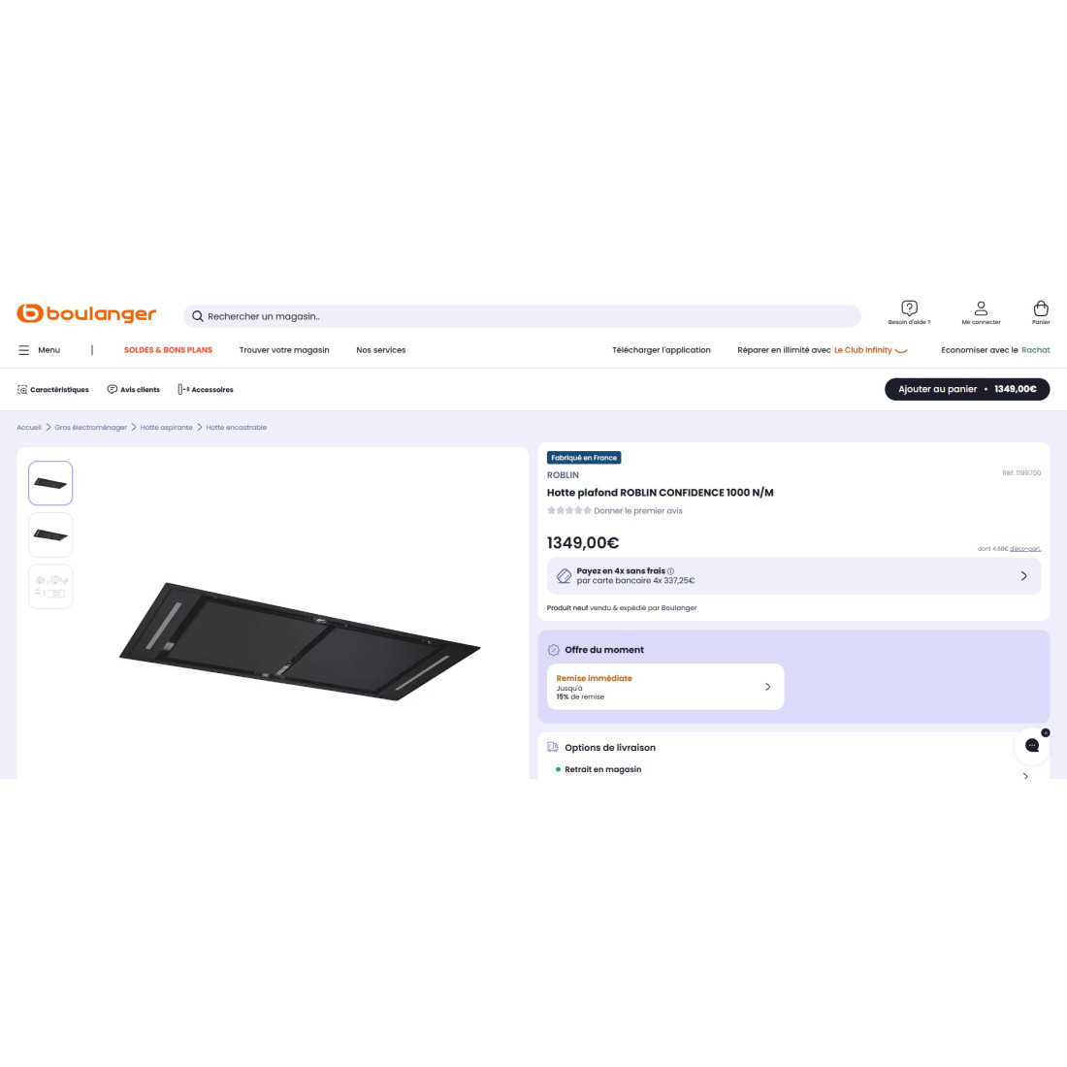The image size is (1067, 1067).
Task: Click Donner le premier avis link
Action: (637, 511)
